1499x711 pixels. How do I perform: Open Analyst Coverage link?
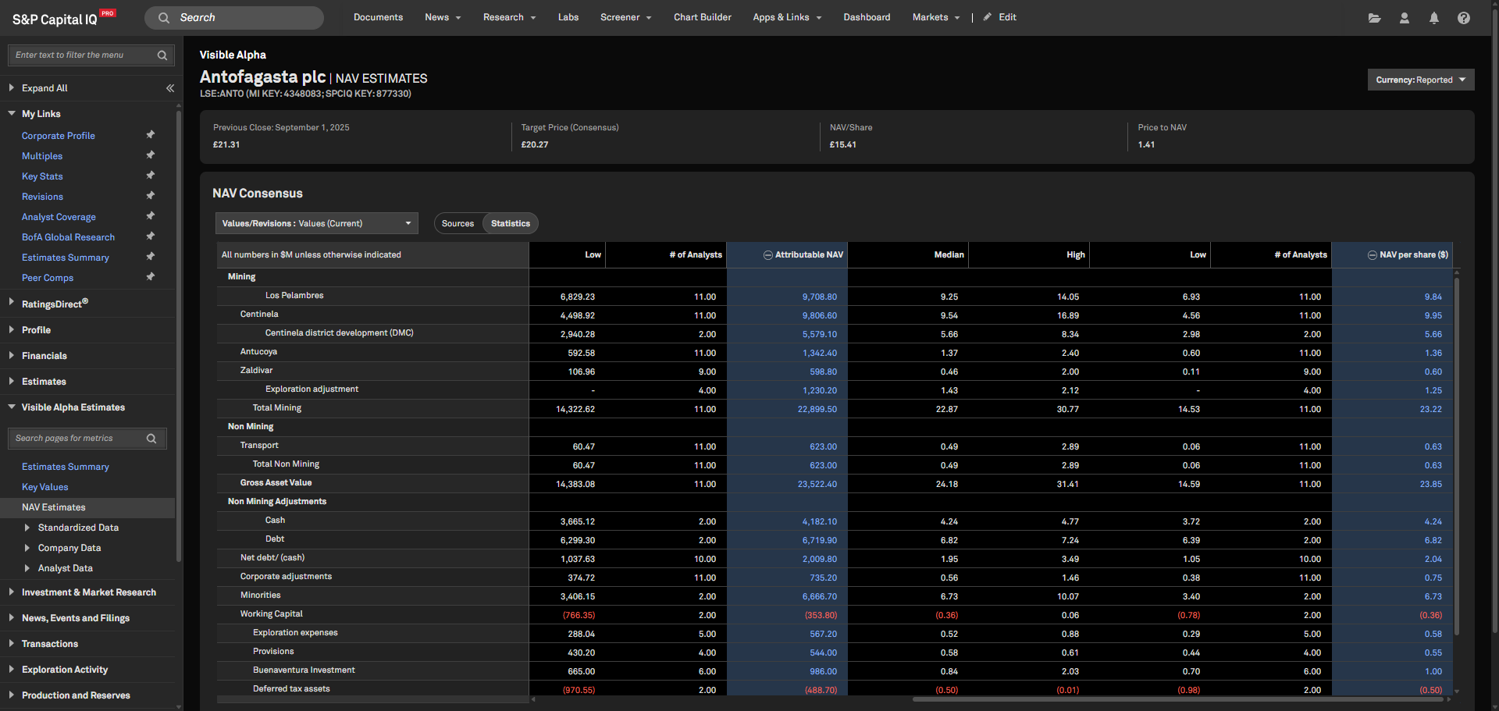click(x=59, y=217)
